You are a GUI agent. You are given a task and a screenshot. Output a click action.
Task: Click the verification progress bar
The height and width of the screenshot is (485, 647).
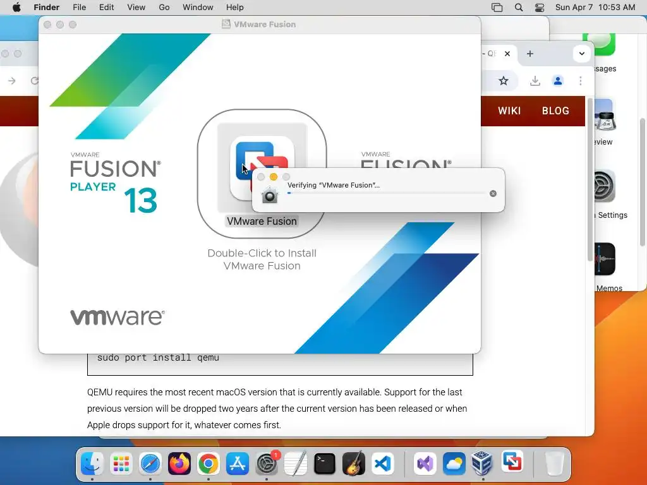pos(387,193)
